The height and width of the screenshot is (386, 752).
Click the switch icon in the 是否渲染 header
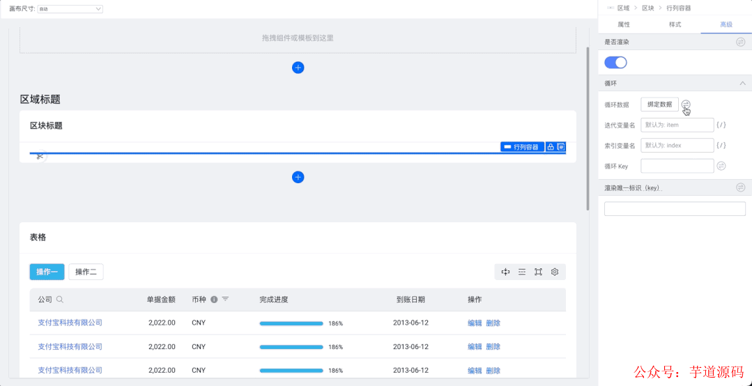741,43
